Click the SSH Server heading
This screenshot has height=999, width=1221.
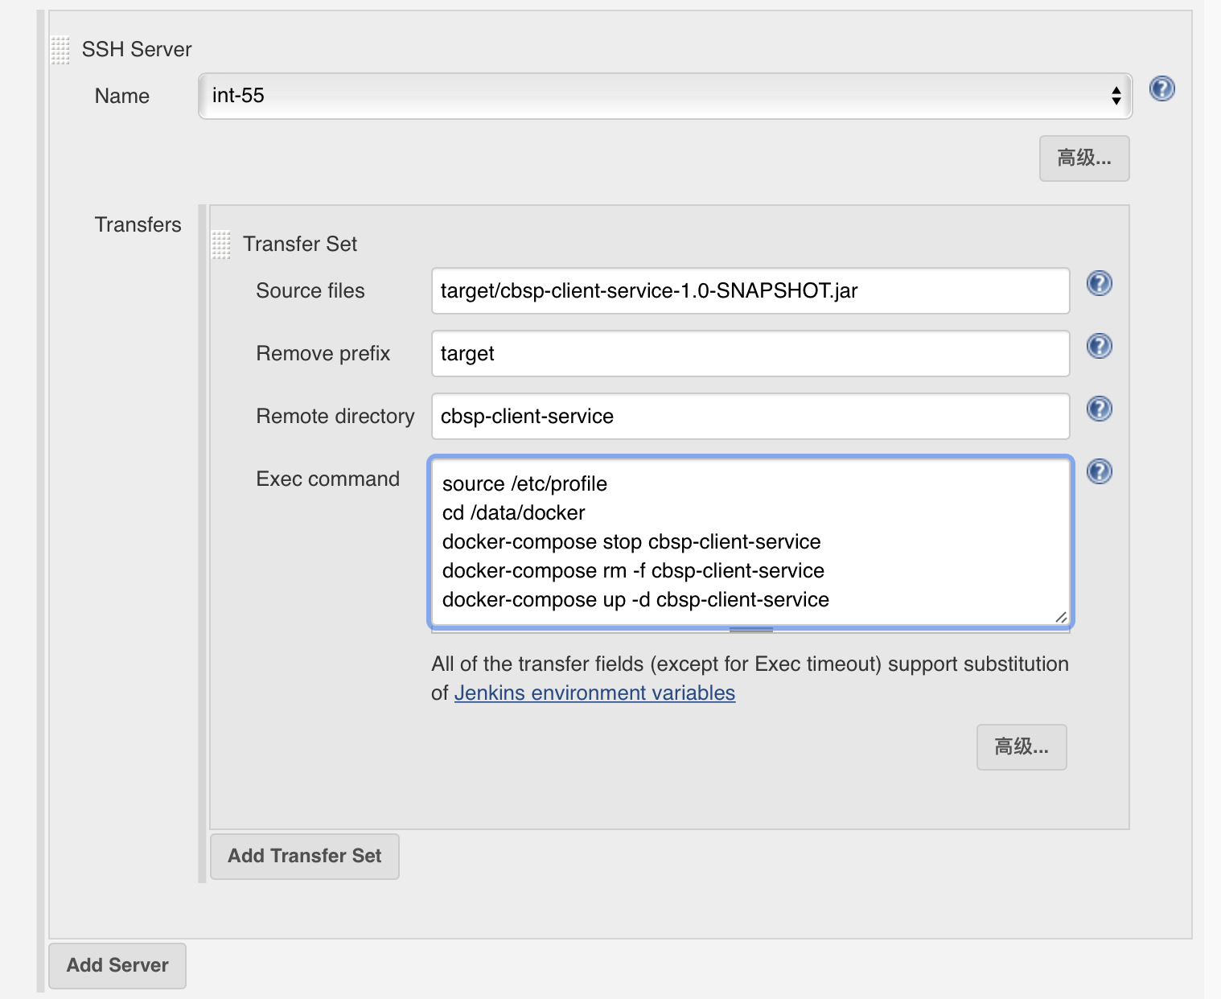point(137,49)
